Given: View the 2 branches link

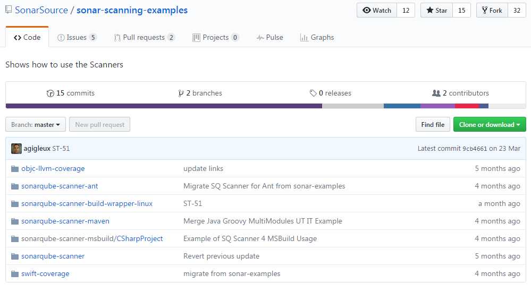Looking at the screenshot, I should click(x=200, y=93).
